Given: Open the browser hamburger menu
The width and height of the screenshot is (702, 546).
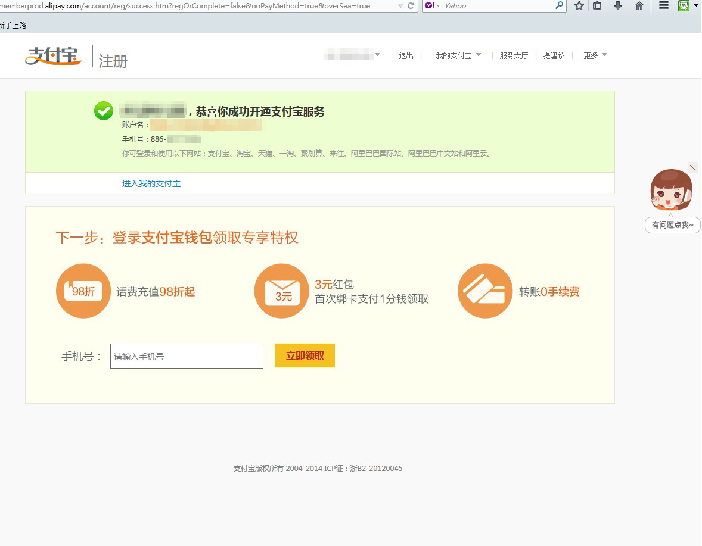Looking at the screenshot, I should [664, 5].
